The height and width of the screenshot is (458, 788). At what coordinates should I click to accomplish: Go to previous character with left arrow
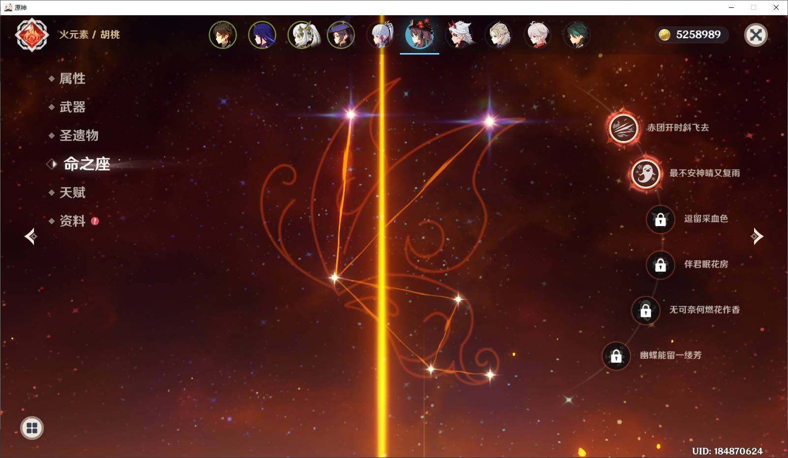click(x=30, y=236)
